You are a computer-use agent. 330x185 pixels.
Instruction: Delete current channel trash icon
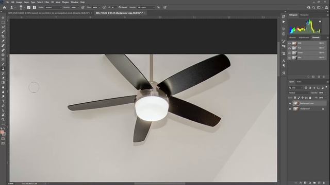[x=324, y=77]
